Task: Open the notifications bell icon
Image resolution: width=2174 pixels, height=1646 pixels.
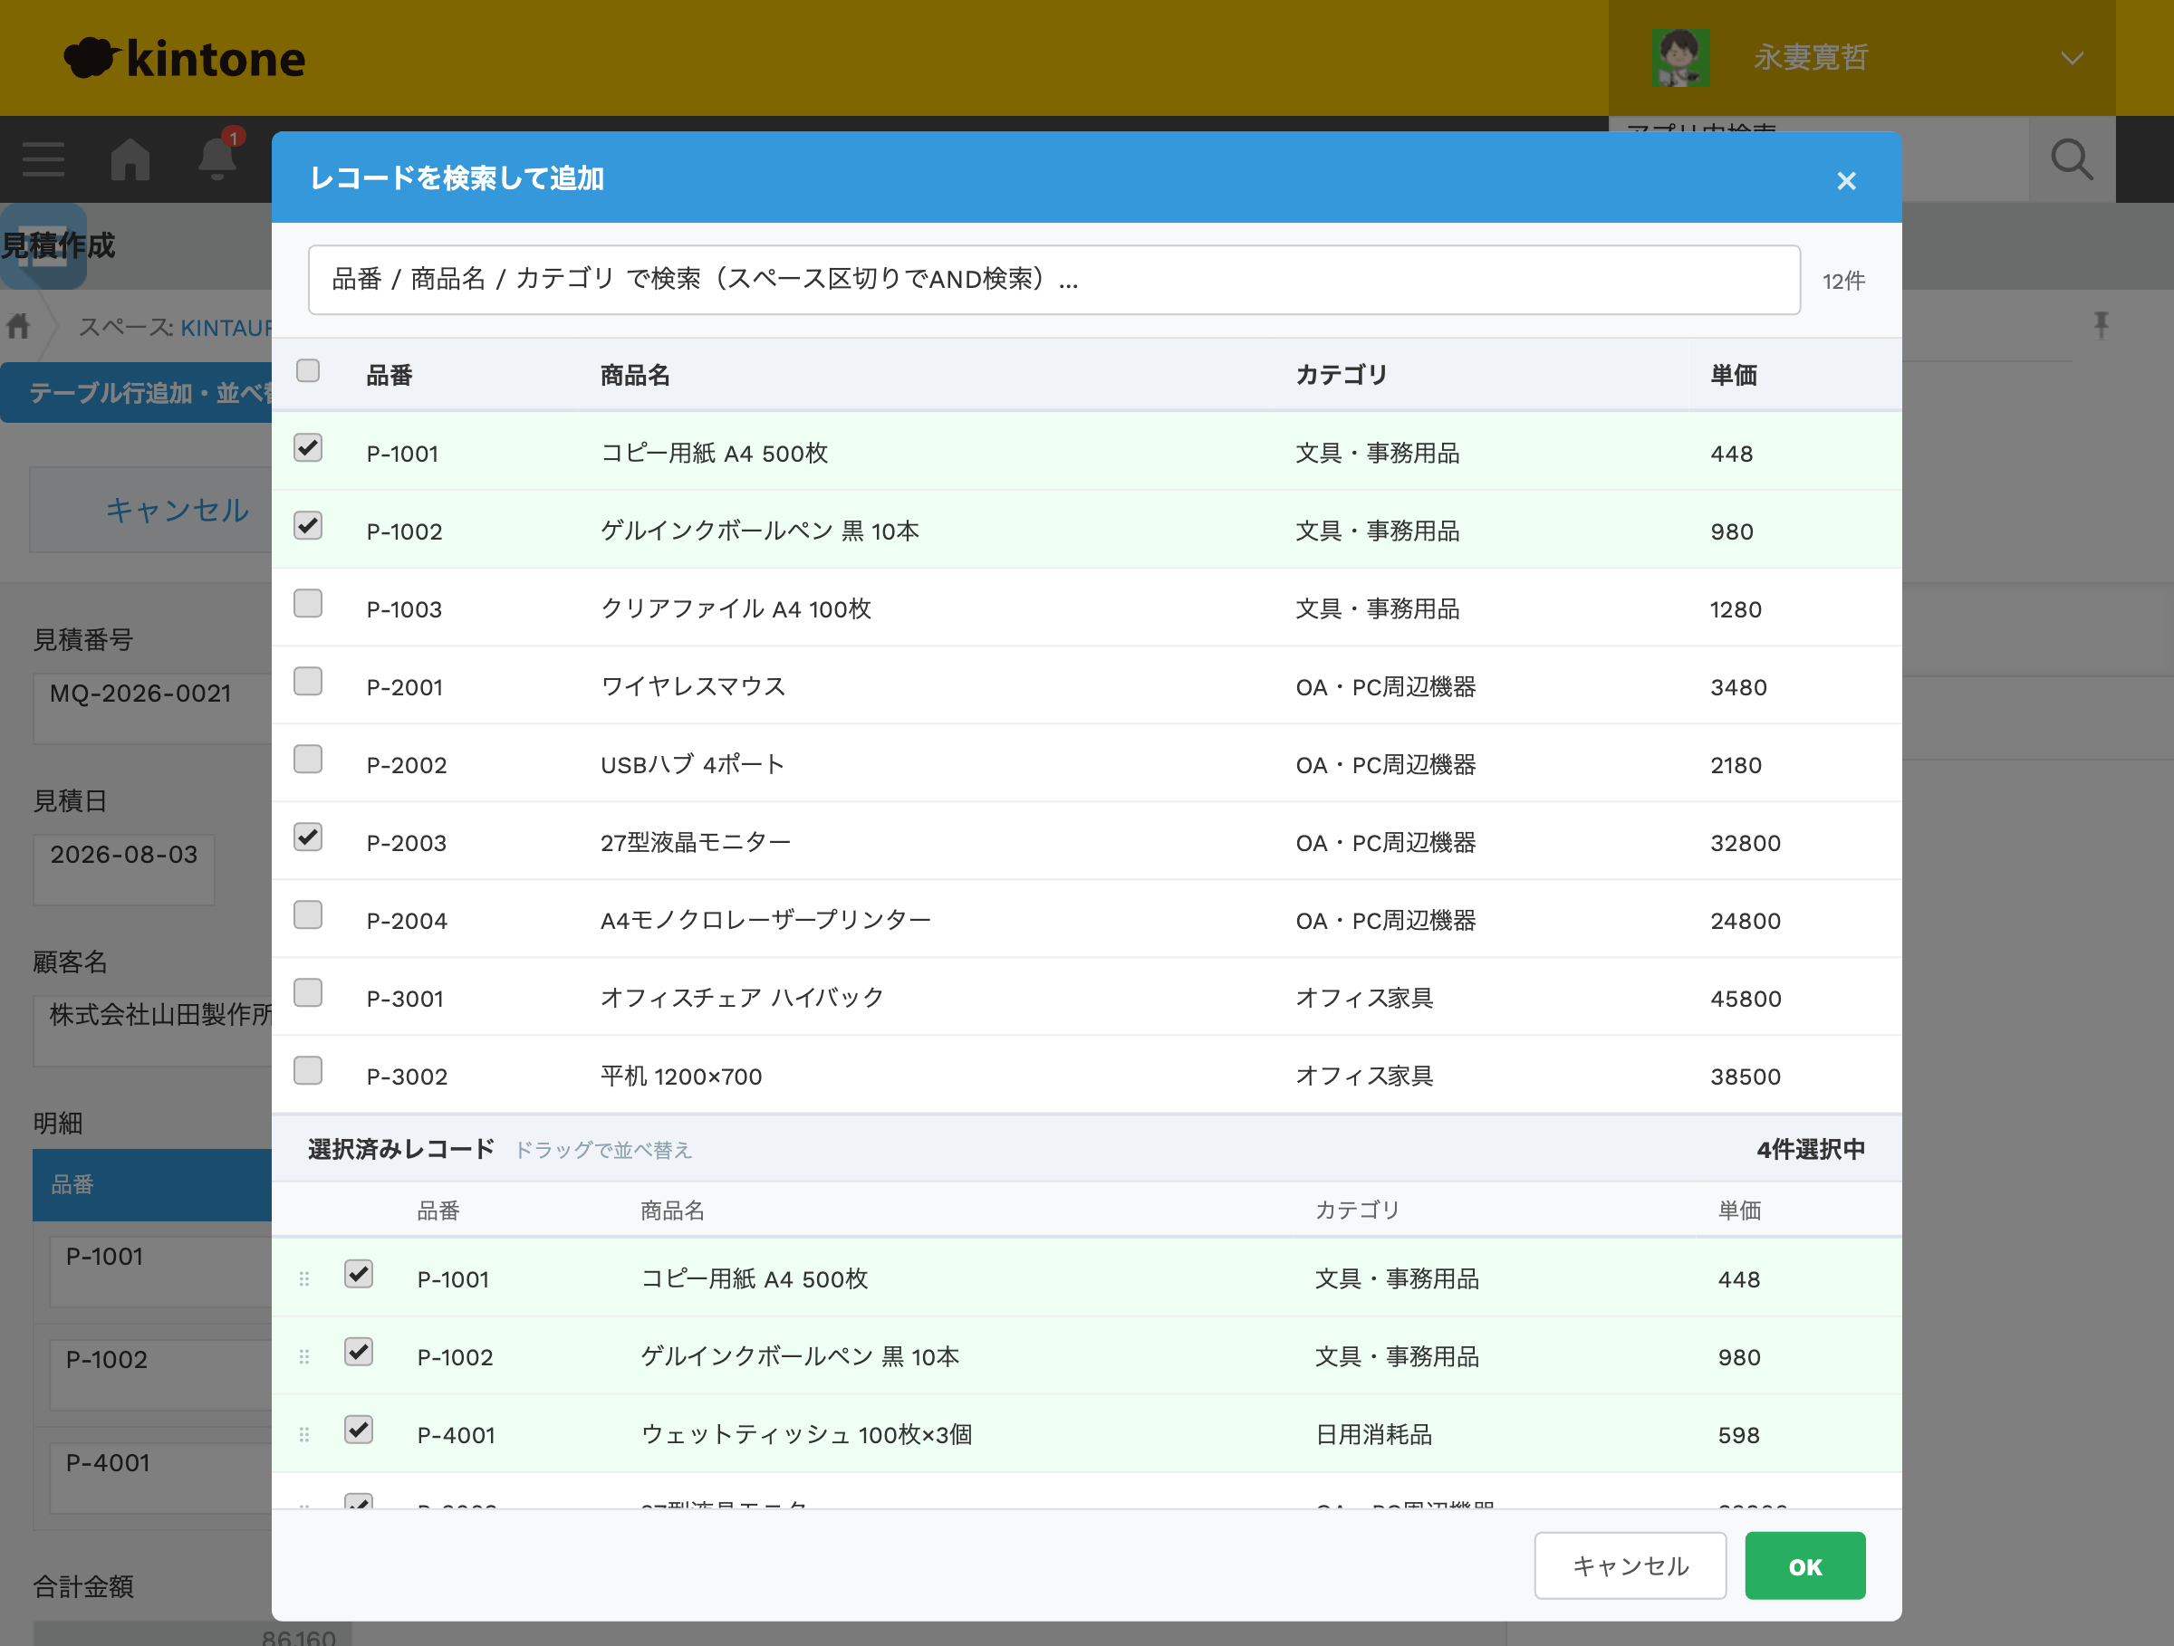Action: pos(217,158)
